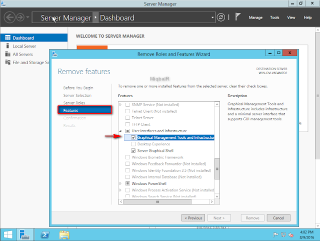This screenshot has width=320, height=241.
Task: Click the Server Manager breadcrumb arrow separator
Action: coord(95,18)
